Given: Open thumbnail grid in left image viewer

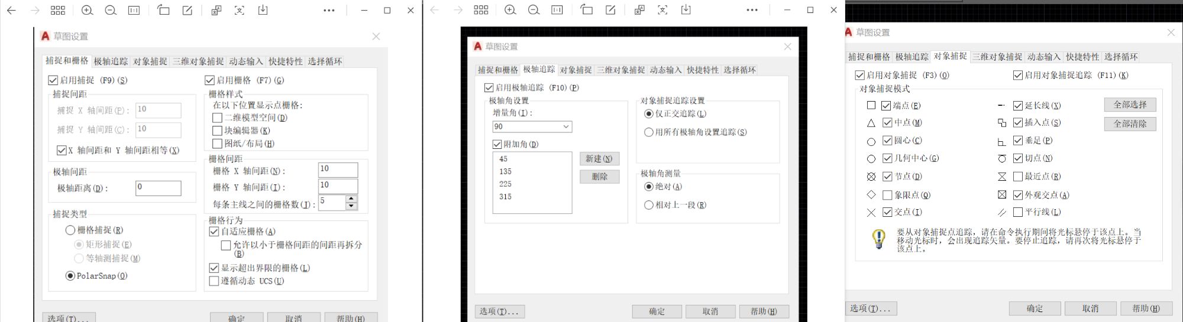Looking at the screenshot, I should point(58,10).
